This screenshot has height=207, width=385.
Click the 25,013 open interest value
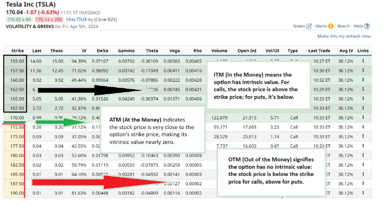(x=250, y=137)
